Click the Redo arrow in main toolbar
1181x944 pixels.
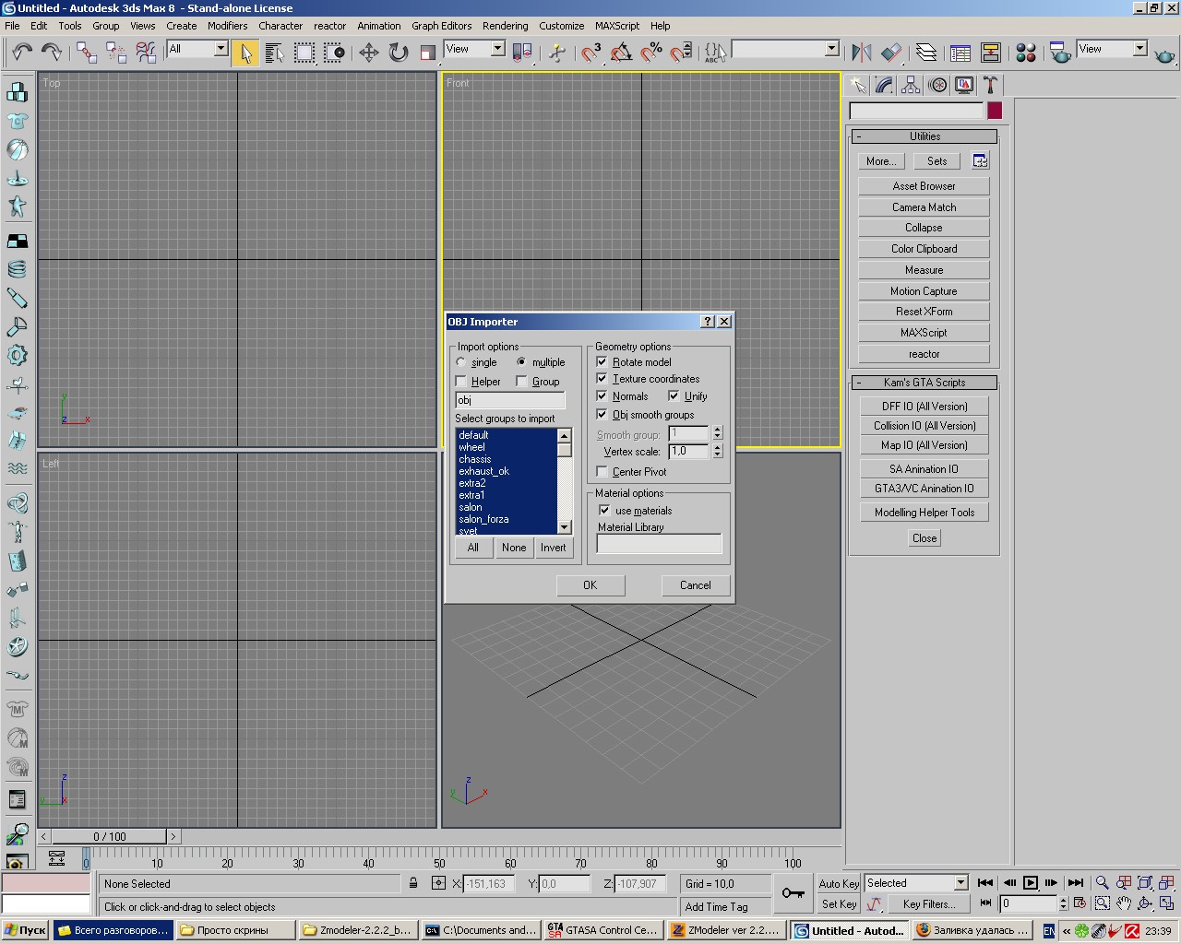click(52, 52)
